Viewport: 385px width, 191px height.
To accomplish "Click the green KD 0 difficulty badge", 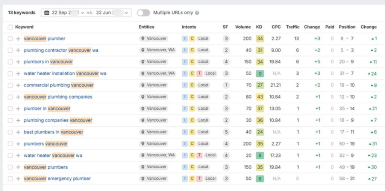I will (x=259, y=74).
